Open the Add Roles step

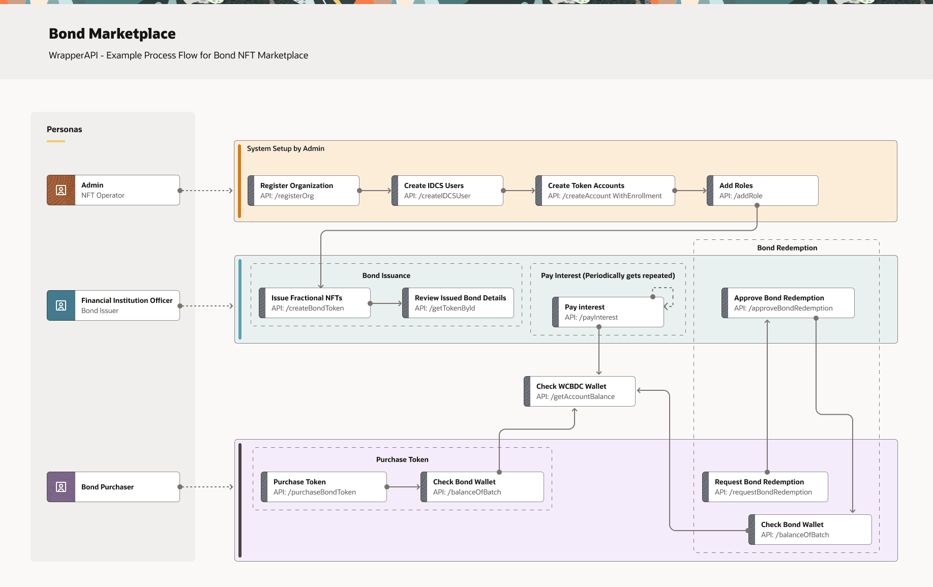(x=763, y=191)
